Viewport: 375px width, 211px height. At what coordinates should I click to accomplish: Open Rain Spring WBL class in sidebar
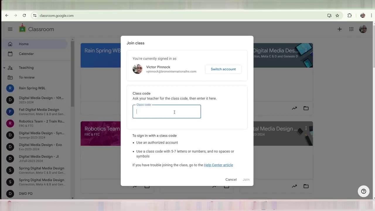pos(35,88)
